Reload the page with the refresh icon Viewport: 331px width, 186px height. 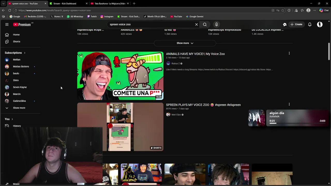[10, 10]
